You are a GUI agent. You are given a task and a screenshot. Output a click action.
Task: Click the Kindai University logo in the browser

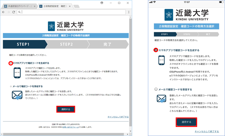66,26
